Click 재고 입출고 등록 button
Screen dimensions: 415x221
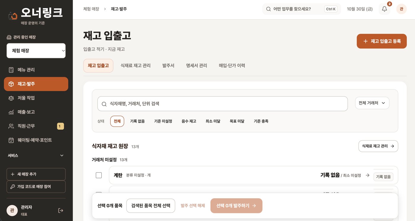coord(382,41)
